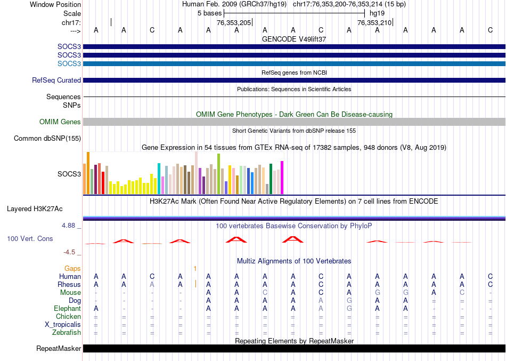The width and height of the screenshot is (506, 361).
Task: Click SOCS3 label beside GTEx chart
Action: click(x=69, y=174)
